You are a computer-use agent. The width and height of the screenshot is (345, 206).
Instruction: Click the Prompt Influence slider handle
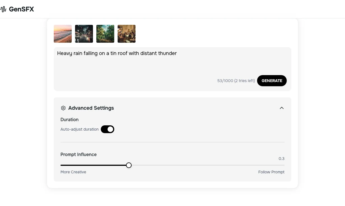tap(129, 165)
